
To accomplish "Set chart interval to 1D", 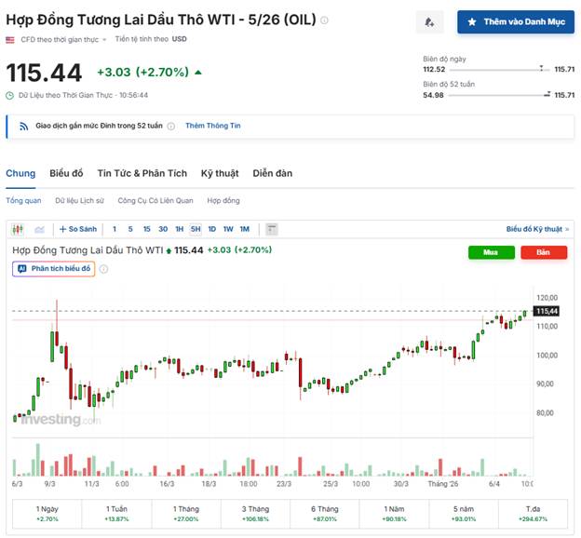I will tap(212, 229).
